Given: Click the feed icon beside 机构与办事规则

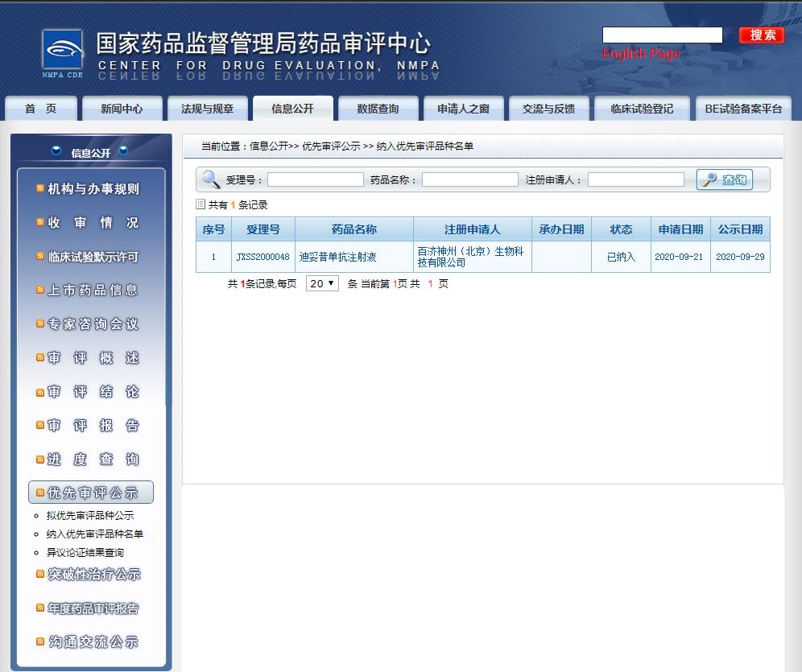Looking at the screenshot, I should tap(38, 189).
